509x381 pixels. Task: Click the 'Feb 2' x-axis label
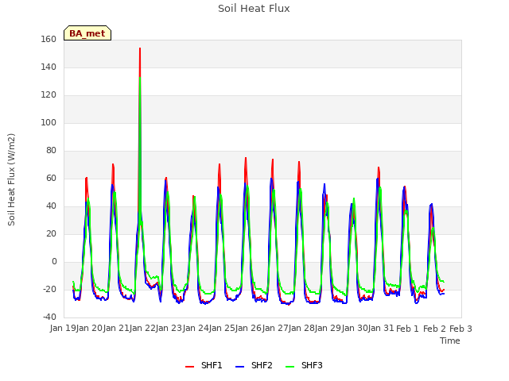point(435,329)
